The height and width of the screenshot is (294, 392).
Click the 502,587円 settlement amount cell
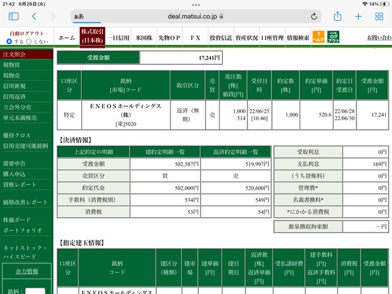(165, 164)
